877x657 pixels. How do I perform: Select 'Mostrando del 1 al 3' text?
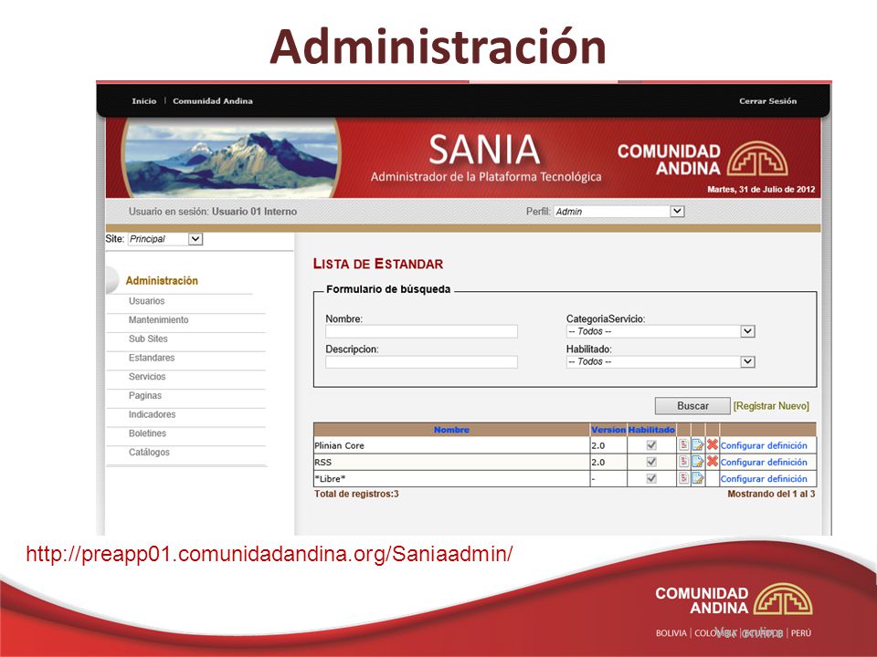(x=771, y=494)
